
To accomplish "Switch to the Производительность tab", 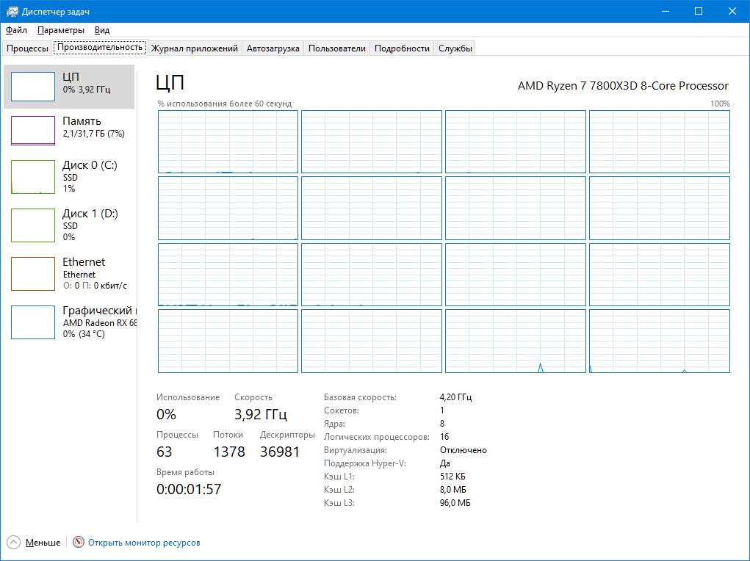I will point(100,47).
